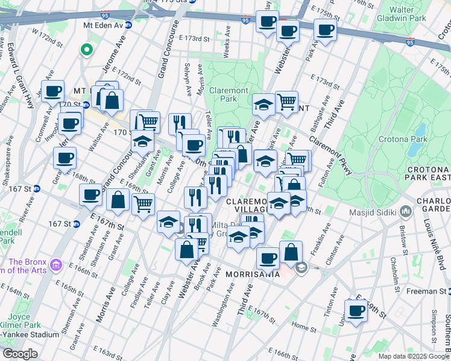This screenshot has width=451, height=361.
Task: Select the MORRISANIA neighborhood label
Action: point(253,274)
